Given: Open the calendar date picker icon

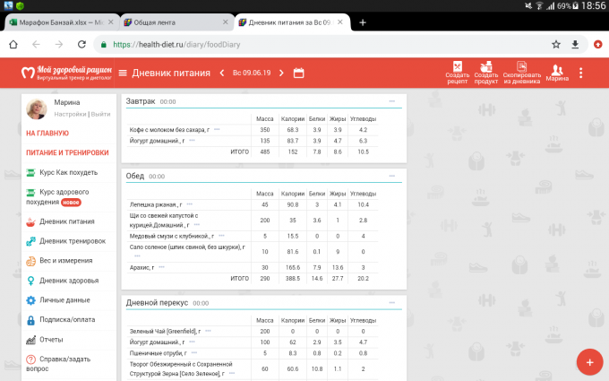Looking at the screenshot, I should pos(299,73).
